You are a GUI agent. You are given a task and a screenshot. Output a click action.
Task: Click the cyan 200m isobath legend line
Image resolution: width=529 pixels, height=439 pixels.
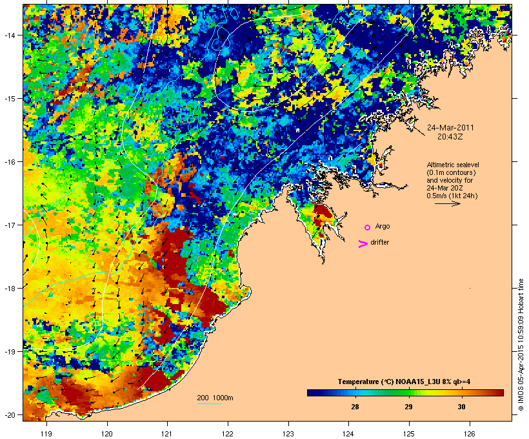[210, 403]
